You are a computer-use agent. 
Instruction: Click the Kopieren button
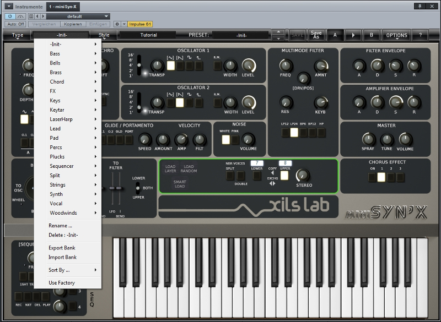coord(73,24)
